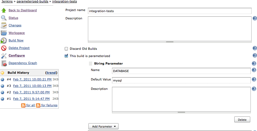This screenshot has width=257, height=131.
Task: Open build Feb 7, 2011 9:57:00 PM
Action: pyautogui.click(x=31, y=92)
